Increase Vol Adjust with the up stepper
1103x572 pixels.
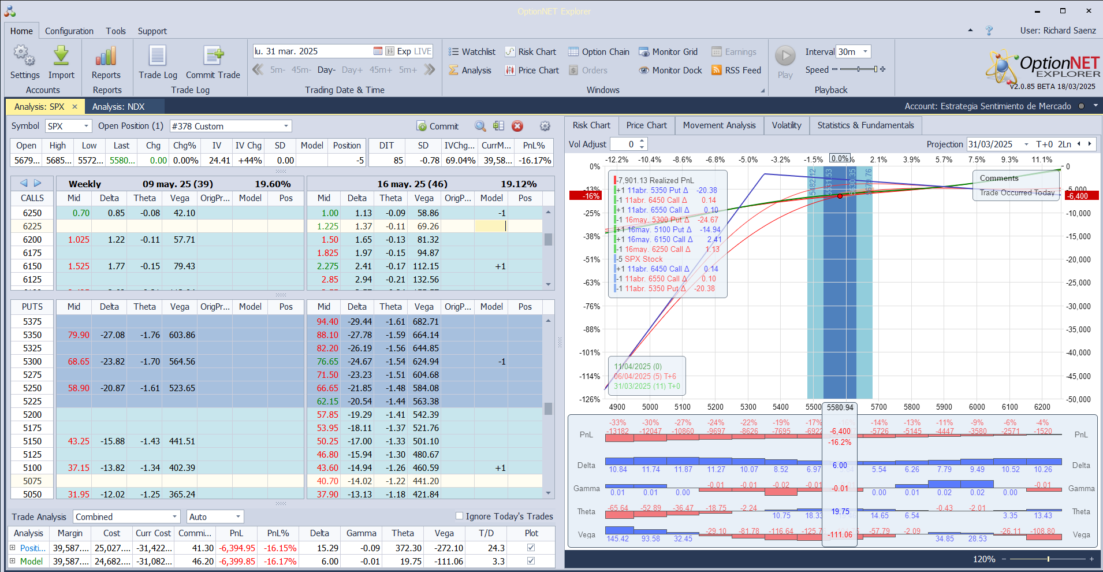pos(642,141)
